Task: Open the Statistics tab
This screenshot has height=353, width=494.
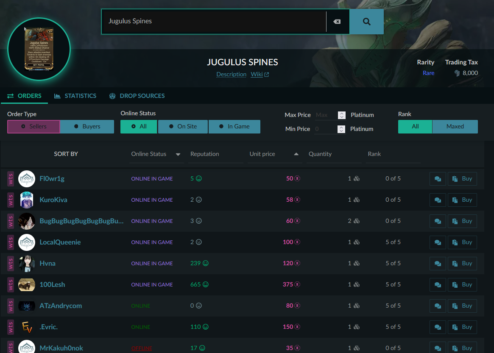Action: [75, 96]
